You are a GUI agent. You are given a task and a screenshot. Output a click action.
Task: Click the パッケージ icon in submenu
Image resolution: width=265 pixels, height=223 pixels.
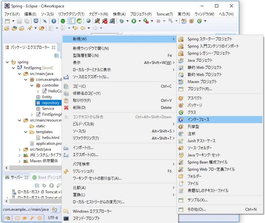point(181,105)
